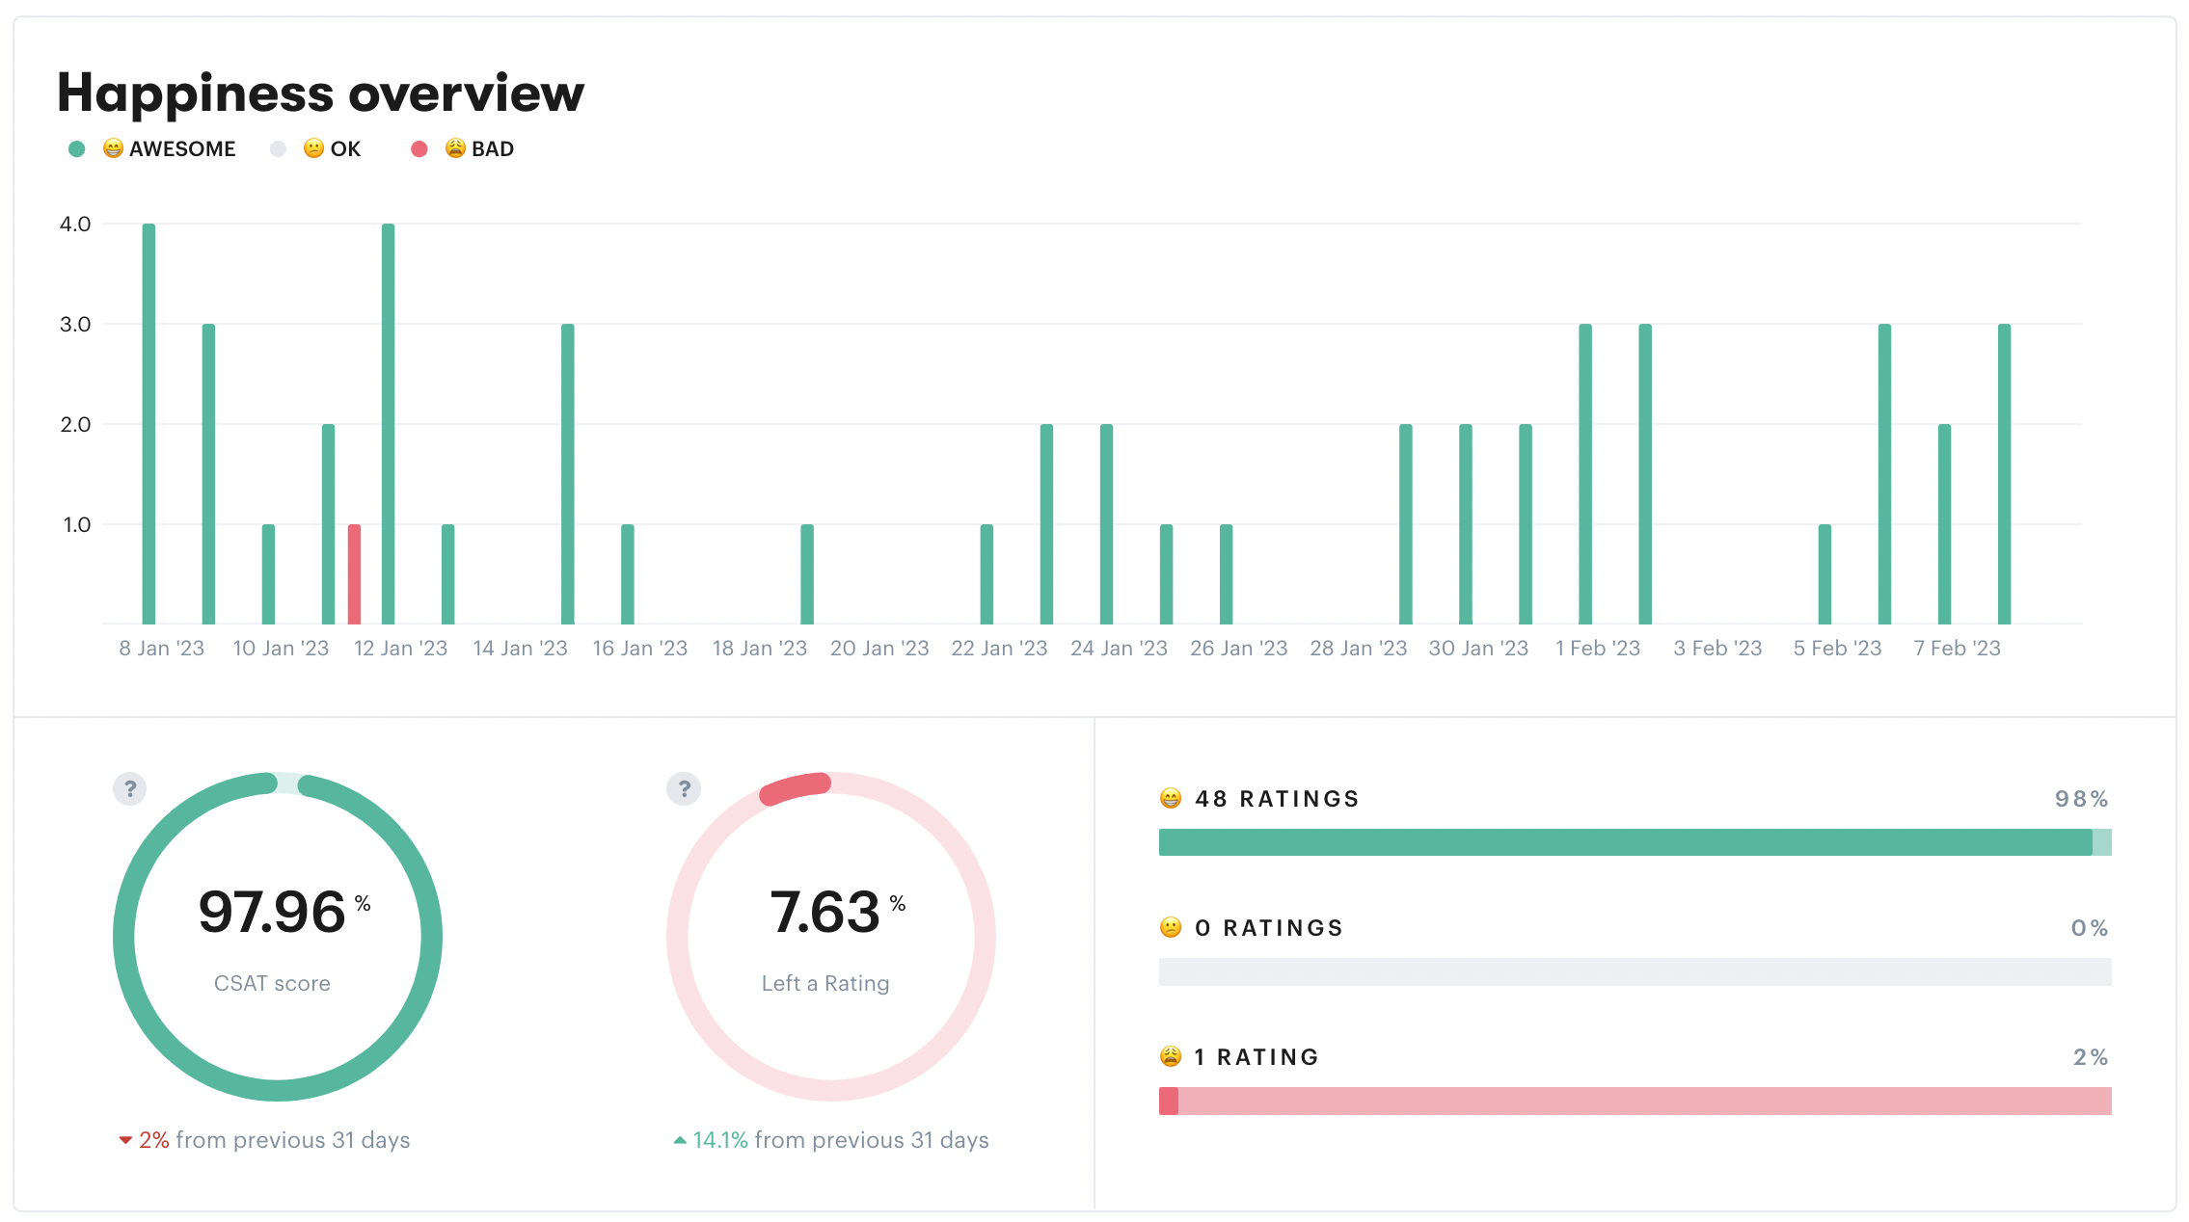Click the 48 RATINGS label
Image resolution: width=2189 pixels, height=1222 pixels.
pyautogui.click(x=1277, y=799)
